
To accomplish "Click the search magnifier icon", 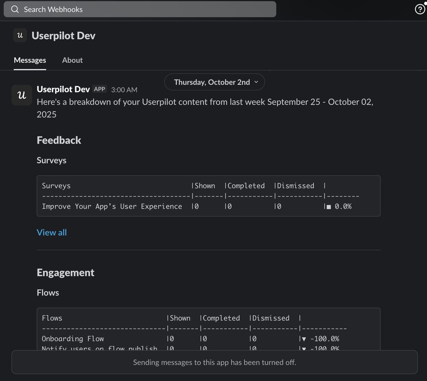I will [x=15, y=9].
